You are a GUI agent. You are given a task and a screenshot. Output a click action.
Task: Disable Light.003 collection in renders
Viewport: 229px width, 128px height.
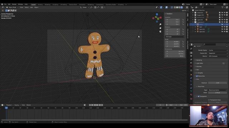(227, 20)
